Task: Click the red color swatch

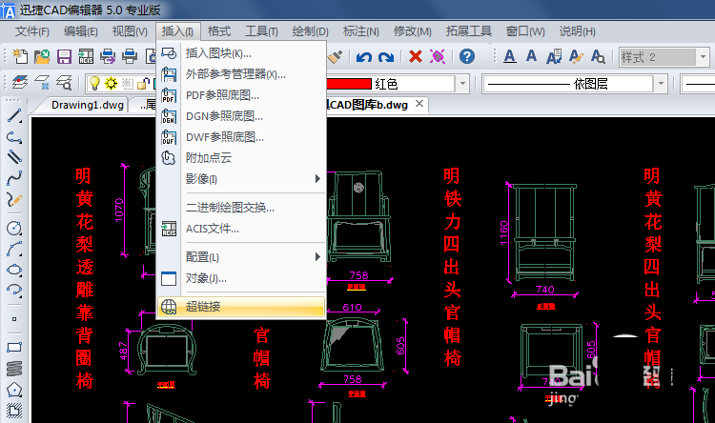Action: [349, 84]
